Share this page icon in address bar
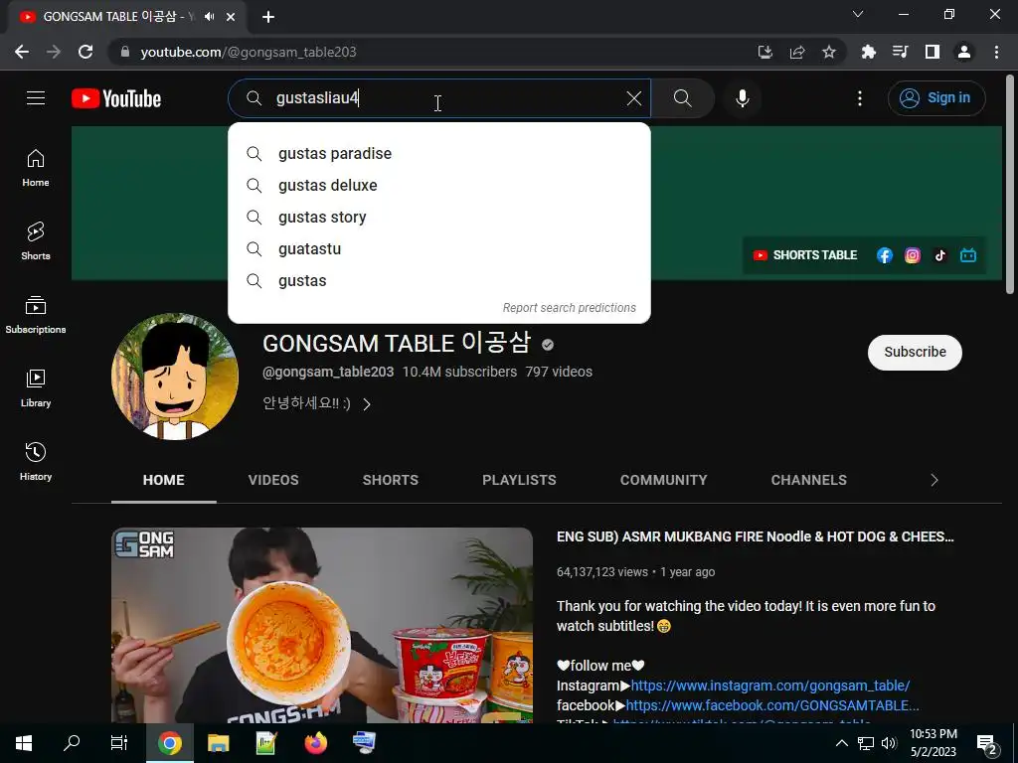The image size is (1018, 763). (x=797, y=52)
